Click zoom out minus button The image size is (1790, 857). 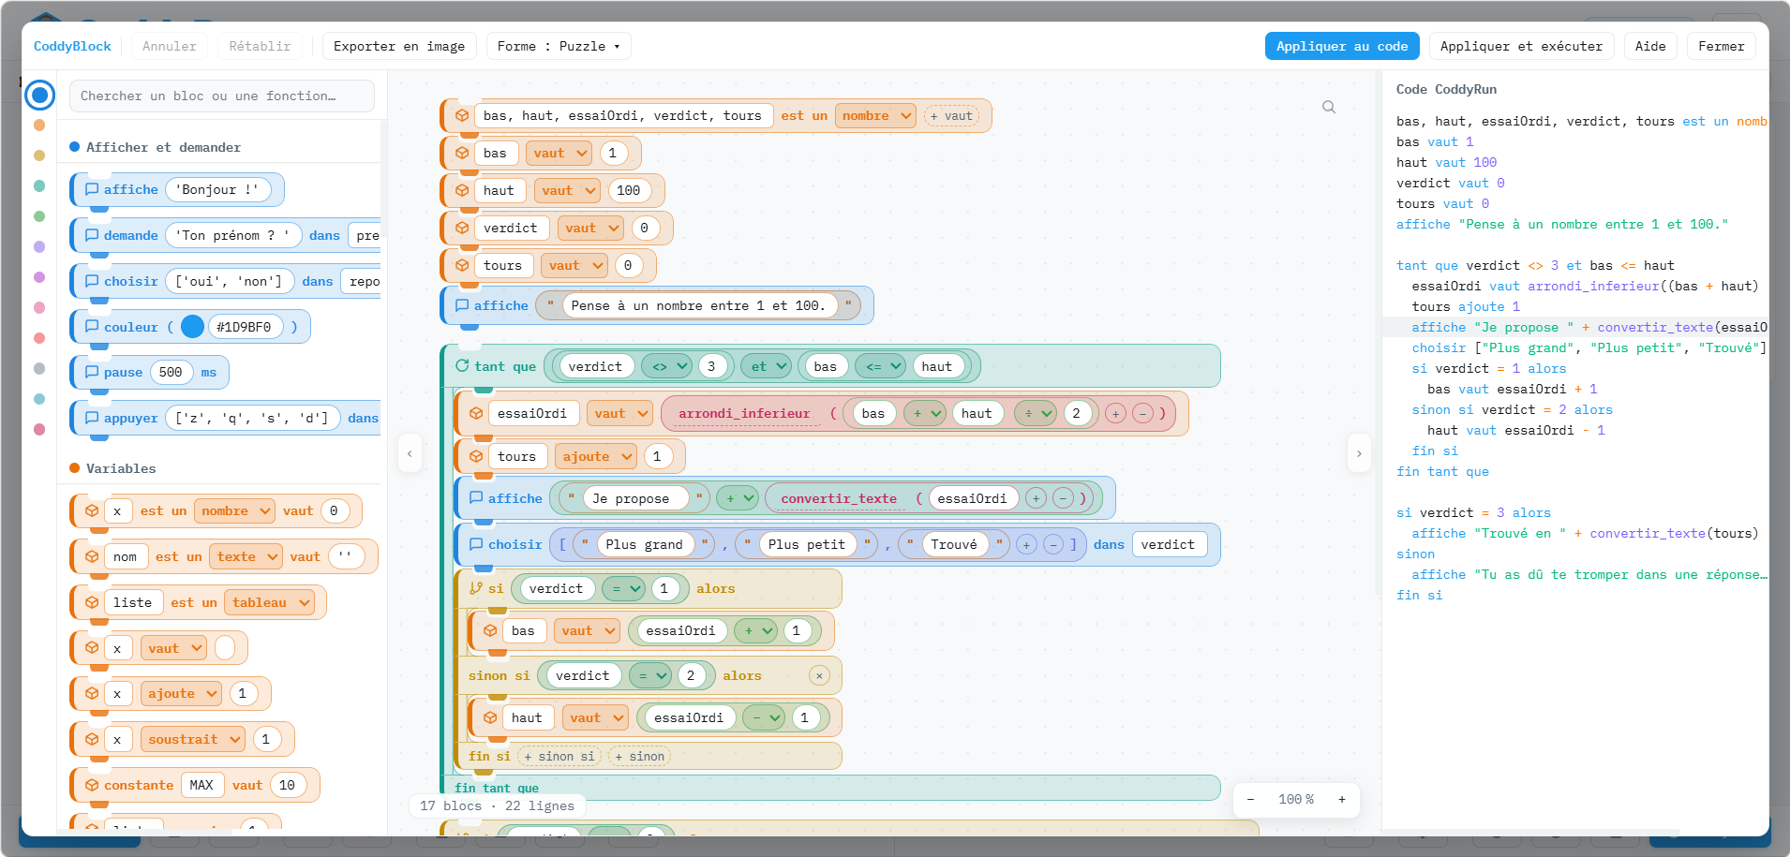[1250, 799]
